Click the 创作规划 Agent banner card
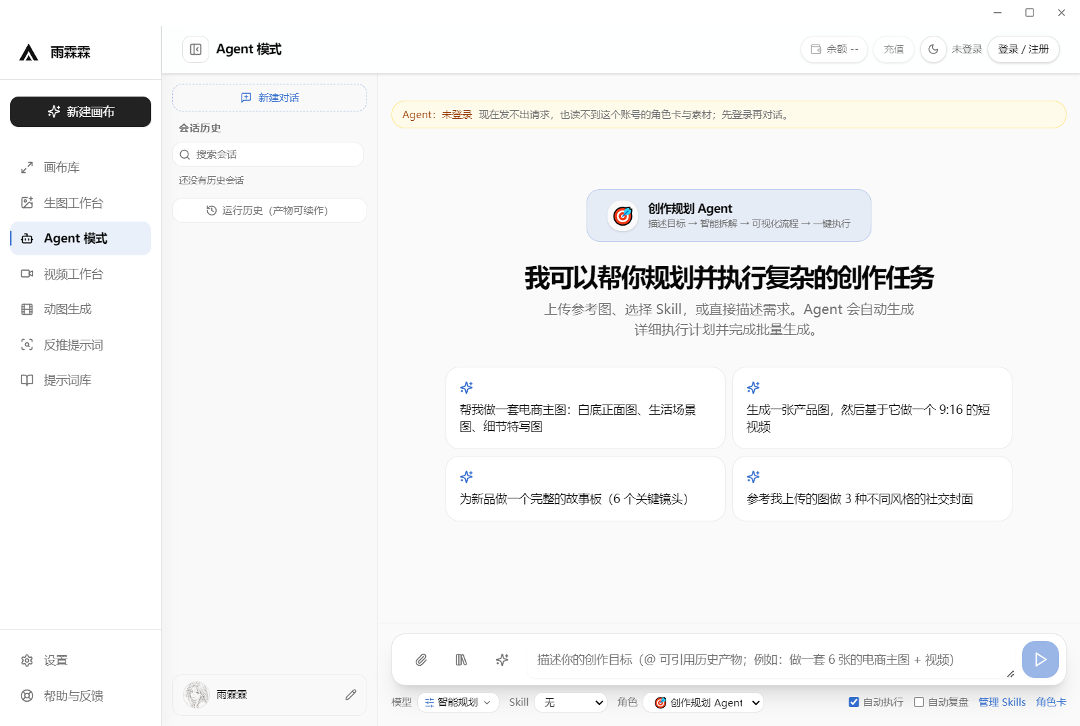Screen dimensions: 1080x726 [x=729, y=215]
